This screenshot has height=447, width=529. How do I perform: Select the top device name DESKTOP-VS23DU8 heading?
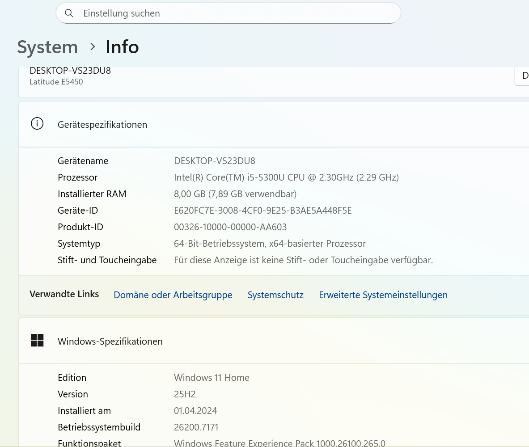point(70,71)
